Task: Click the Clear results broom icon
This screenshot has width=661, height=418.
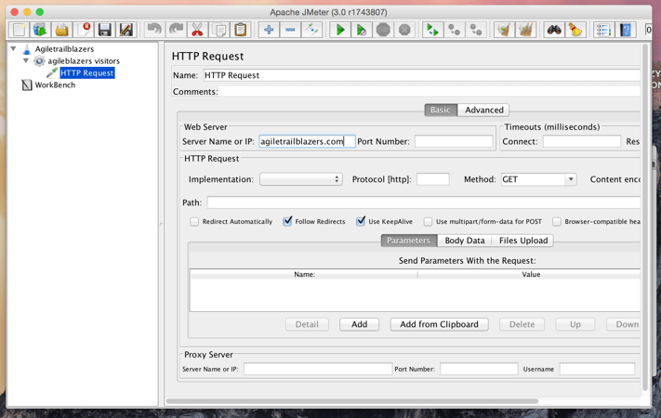Action: tap(504, 30)
